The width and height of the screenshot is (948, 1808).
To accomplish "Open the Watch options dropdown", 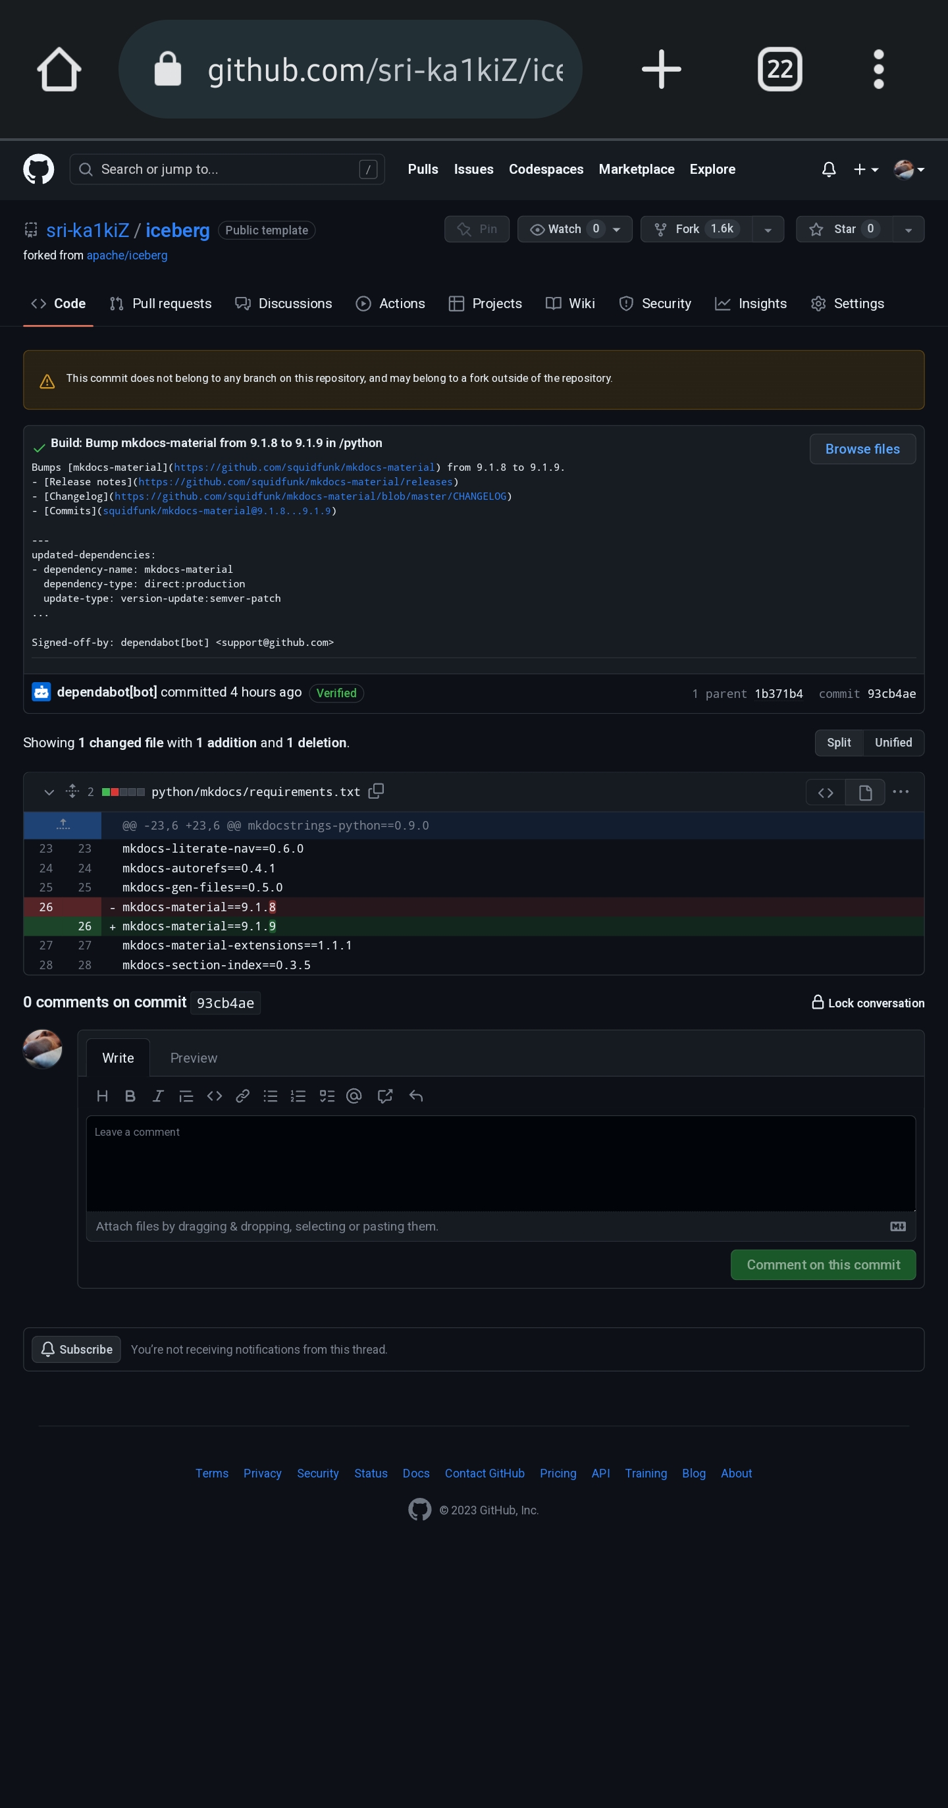I will (616, 229).
